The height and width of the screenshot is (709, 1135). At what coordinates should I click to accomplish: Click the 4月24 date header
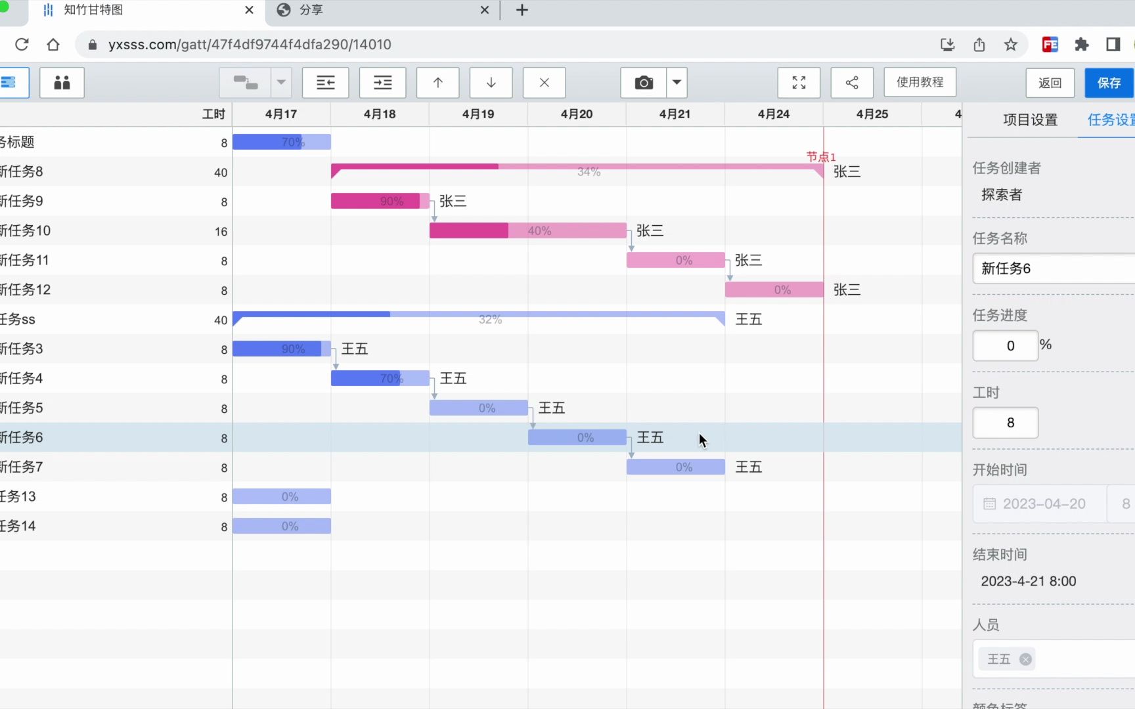[x=774, y=114]
